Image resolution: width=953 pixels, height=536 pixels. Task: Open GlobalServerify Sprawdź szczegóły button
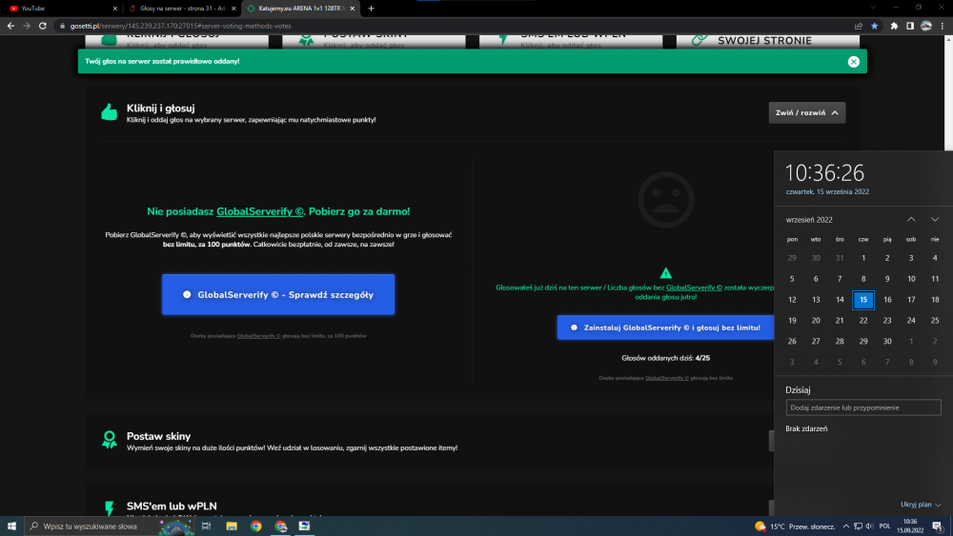click(278, 294)
